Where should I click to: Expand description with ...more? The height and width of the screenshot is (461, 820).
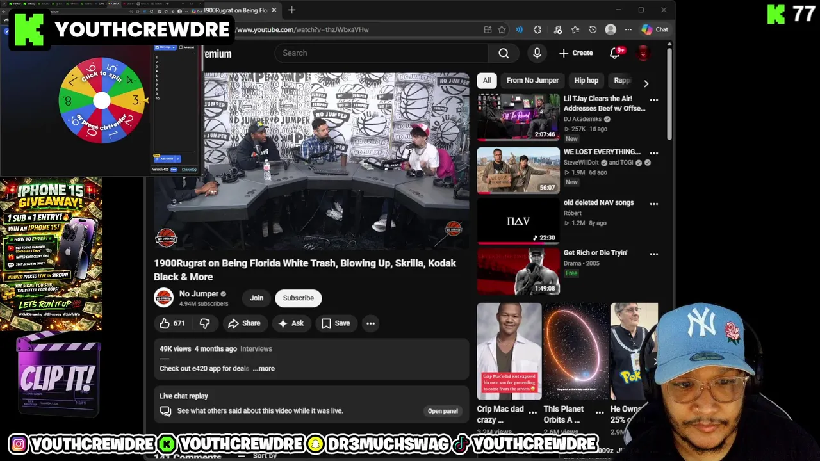pyautogui.click(x=263, y=369)
